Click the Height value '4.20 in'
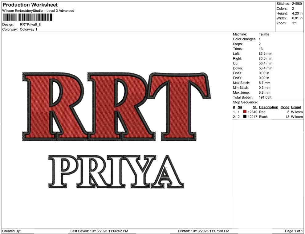The width and height of the screenshot is (305, 234). pyautogui.click(x=297, y=14)
